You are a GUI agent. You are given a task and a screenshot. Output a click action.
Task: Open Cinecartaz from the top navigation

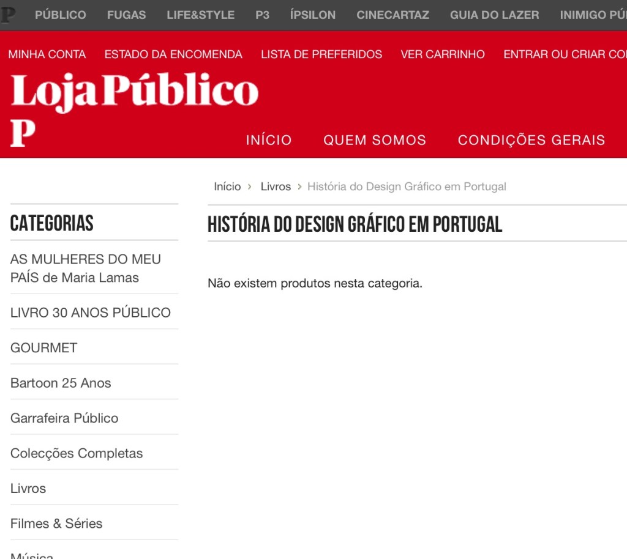point(392,15)
